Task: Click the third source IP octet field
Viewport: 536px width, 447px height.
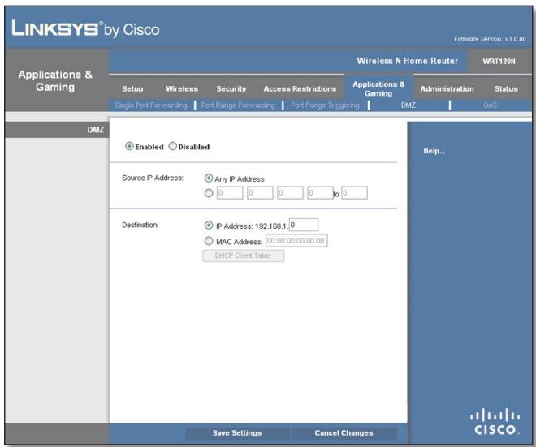Action: pos(290,193)
